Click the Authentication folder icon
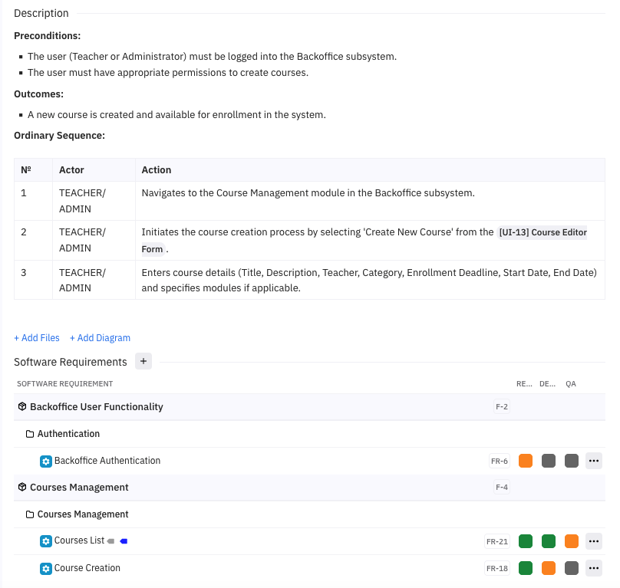Image resolution: width=620 pixels, height=588 pixels. coord(30,434)
